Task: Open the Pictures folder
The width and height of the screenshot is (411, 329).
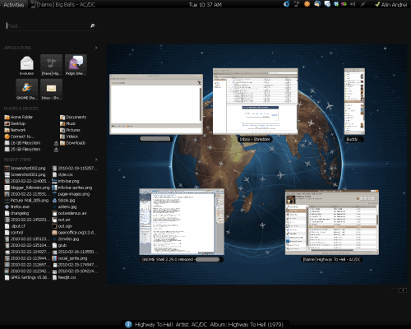Action: click(70, 130)
